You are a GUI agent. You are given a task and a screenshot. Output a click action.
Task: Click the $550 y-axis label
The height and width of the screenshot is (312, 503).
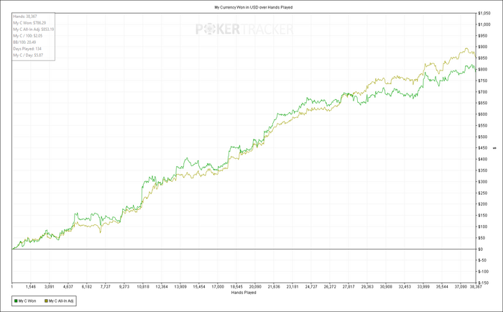pos(482,126)
